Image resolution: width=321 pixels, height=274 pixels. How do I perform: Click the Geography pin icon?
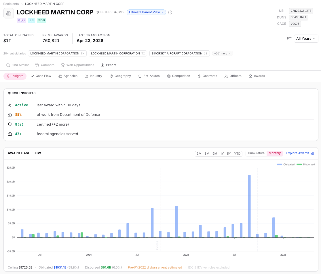[111, 76]
